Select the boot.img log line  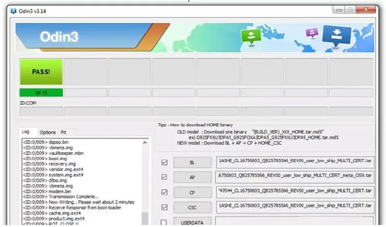[x=45, y=158]
